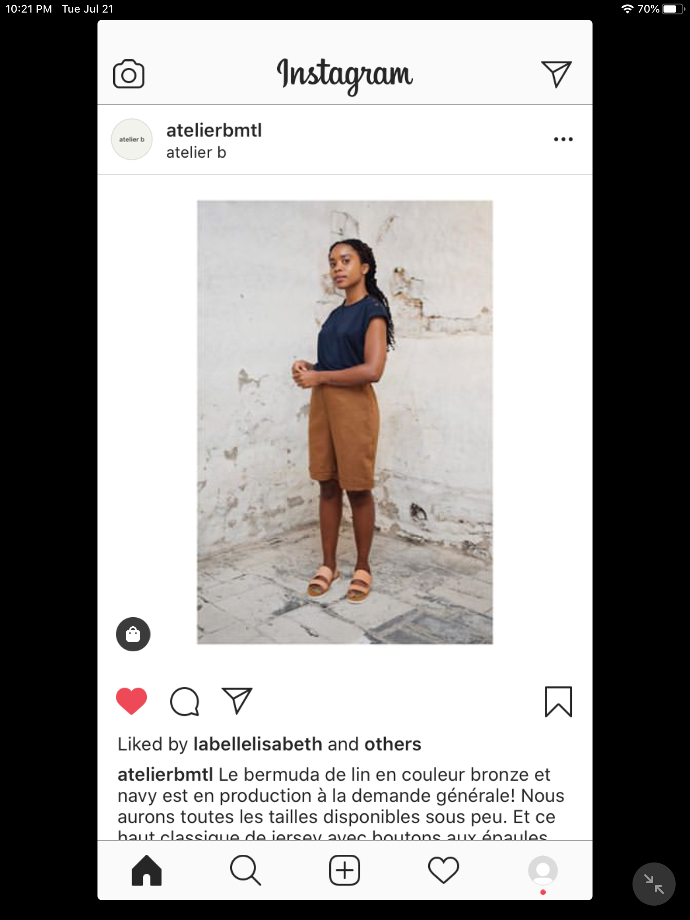Open the camera icon in header
Viewport: 690px width, 920px height.
[128, 74]
